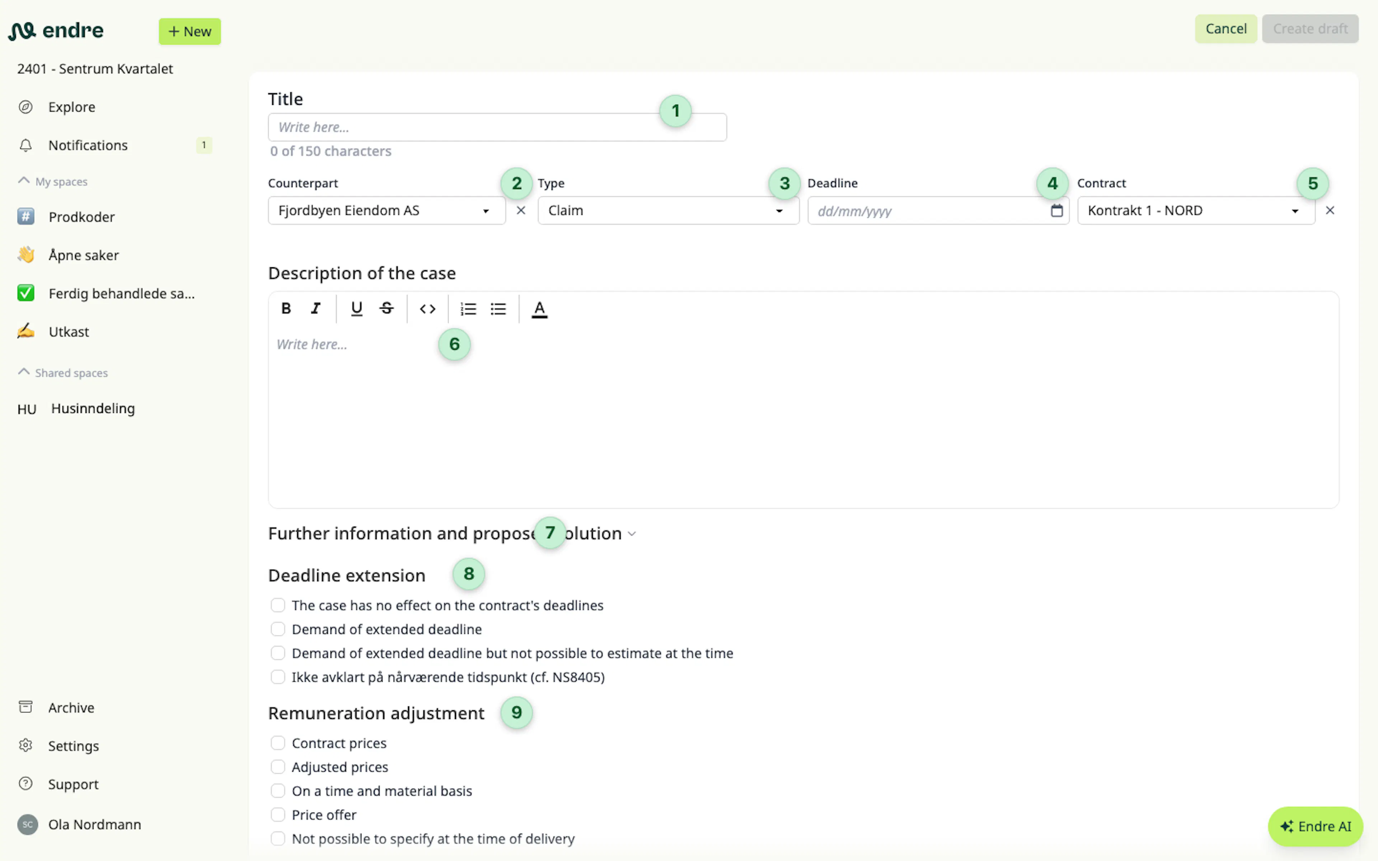Check 'The case has no effect on the contract's deadlines'
The width and height of the screenshot is (1378, 861).
click(278, 605)
